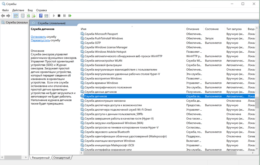Click the gear icon of Служба демонстрации магазина
Viewport: 260px width, 165px height.
[82, 101]
